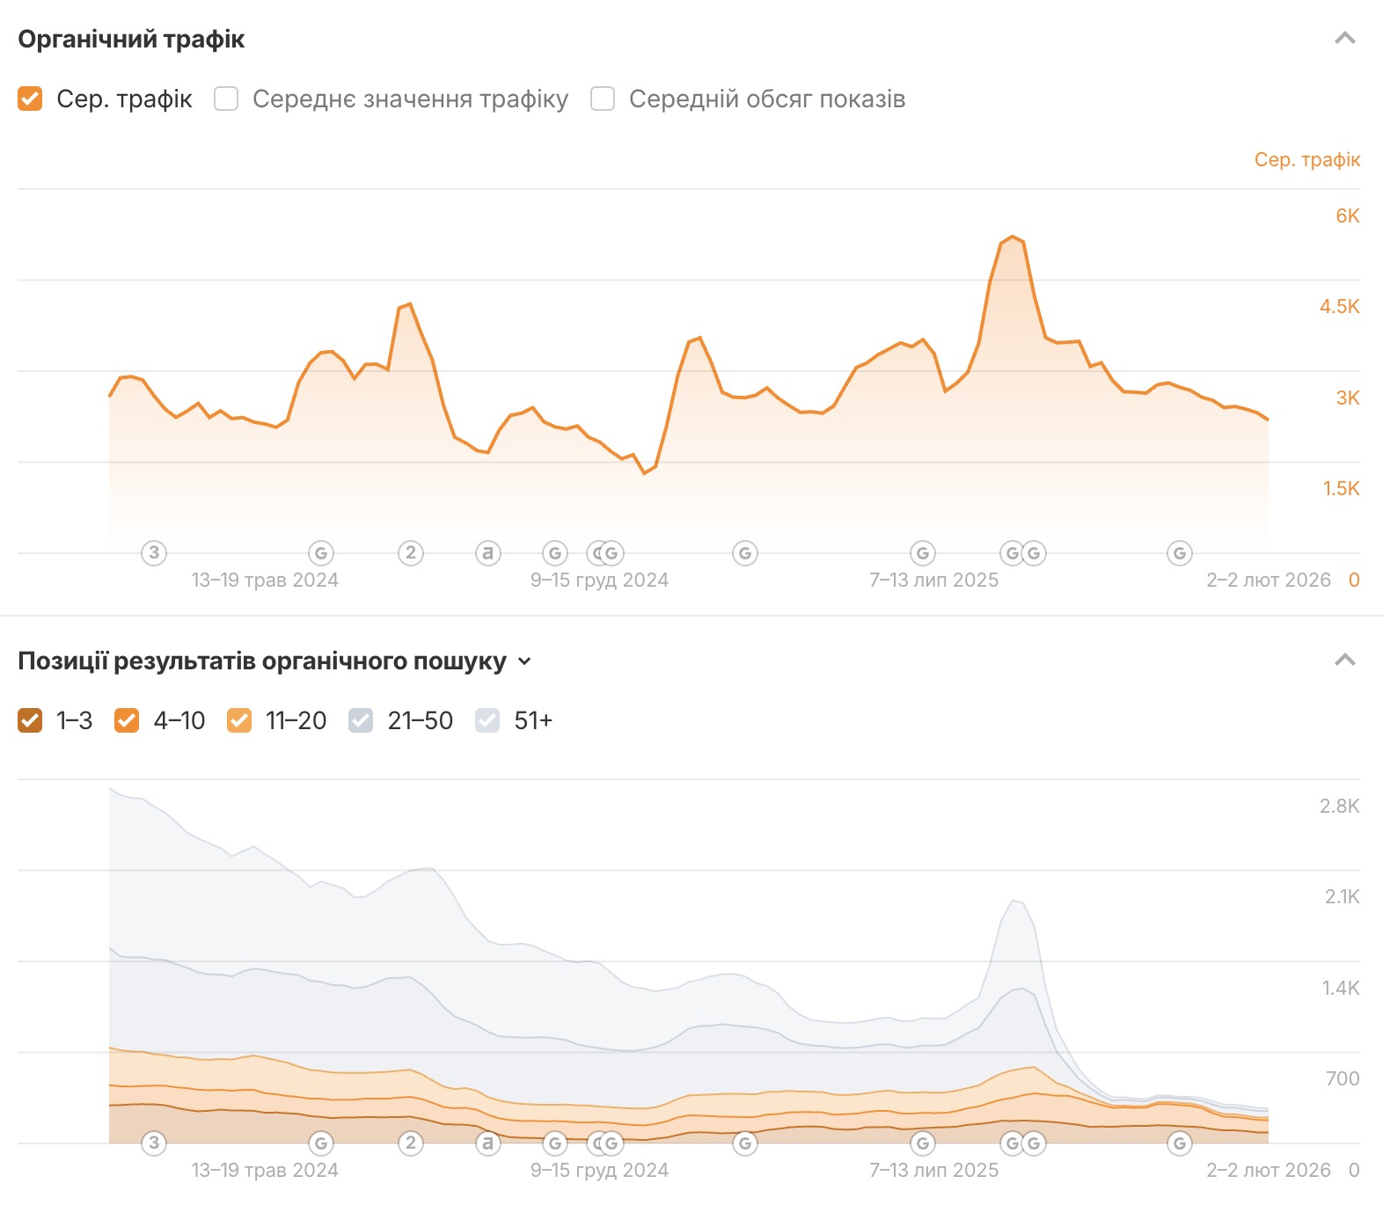Click the highest peak of the traffic line
This screenshot has width=1383, height=1205.
(1013, 237)
